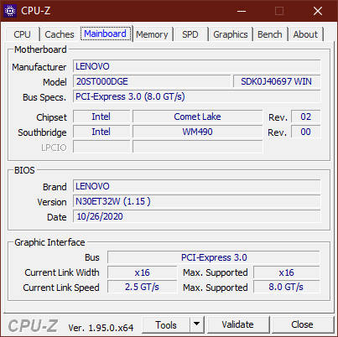Click the Southbridge label
Image resolution: width=338 pixels, height=337 pixels.
tap(42, 132)
